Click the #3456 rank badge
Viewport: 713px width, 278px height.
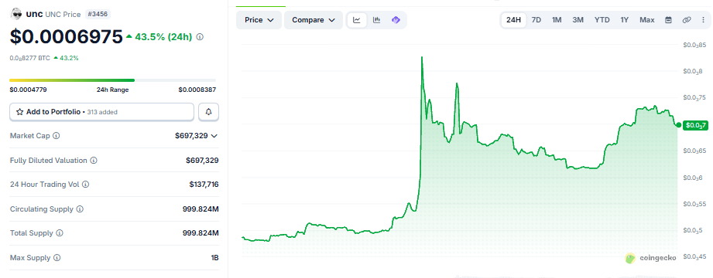click(97, 14)
